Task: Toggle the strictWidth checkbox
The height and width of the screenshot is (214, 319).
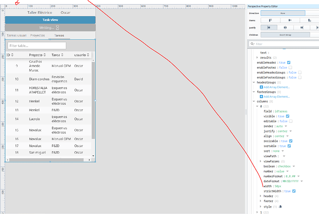Action: [294, 191]
